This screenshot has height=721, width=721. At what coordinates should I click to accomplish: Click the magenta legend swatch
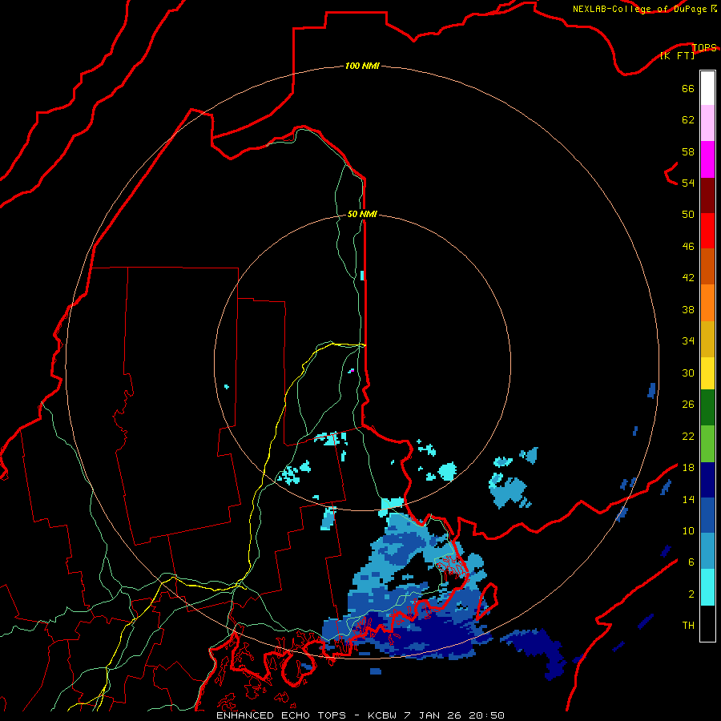point(707,159)
